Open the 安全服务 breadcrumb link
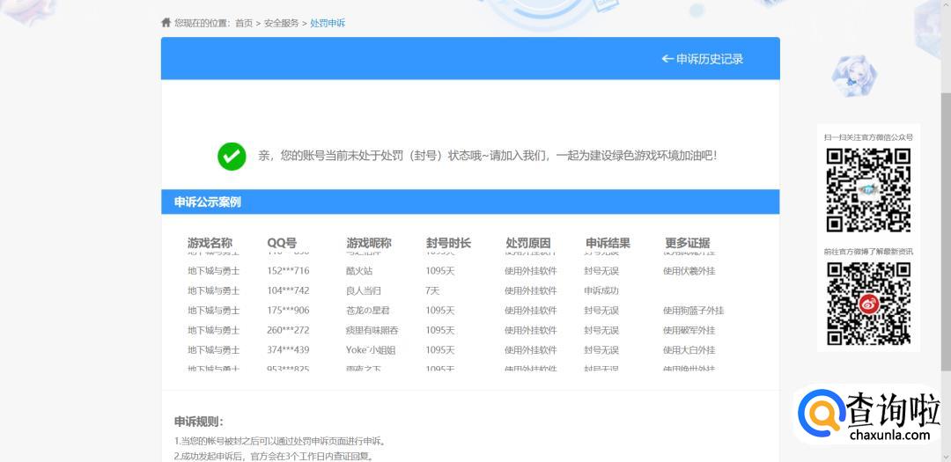 pos(282,23)
